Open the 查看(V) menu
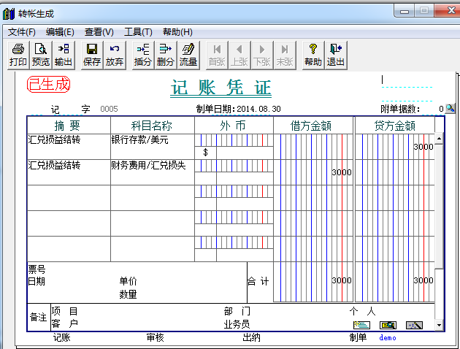The width and height of the screenshot is (460, 349). click(x=99, y=32)
